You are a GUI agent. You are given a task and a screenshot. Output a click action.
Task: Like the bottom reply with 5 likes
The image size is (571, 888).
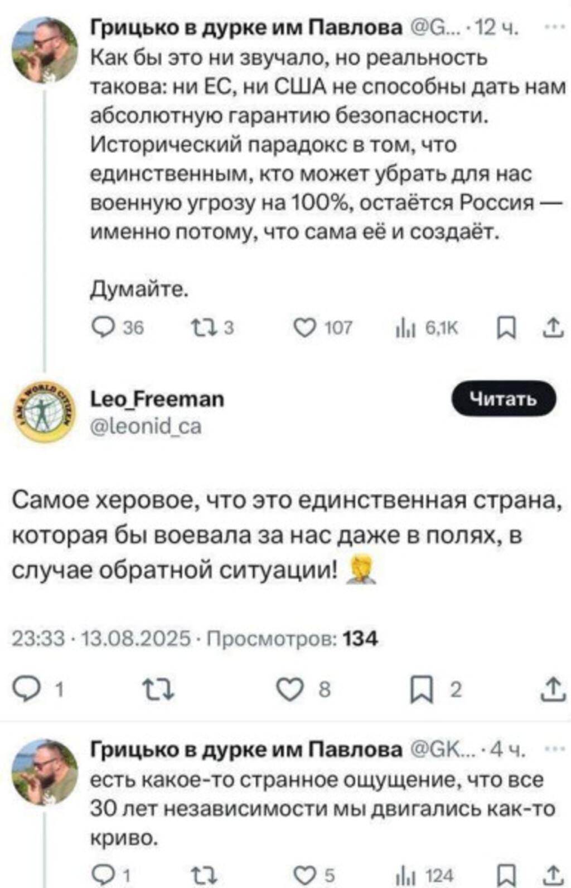pyautogui.click(x=304, y=876)
